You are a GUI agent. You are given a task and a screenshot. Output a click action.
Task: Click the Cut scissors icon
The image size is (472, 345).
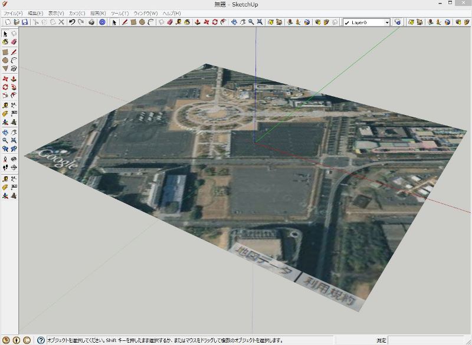[x=36, y=22]
